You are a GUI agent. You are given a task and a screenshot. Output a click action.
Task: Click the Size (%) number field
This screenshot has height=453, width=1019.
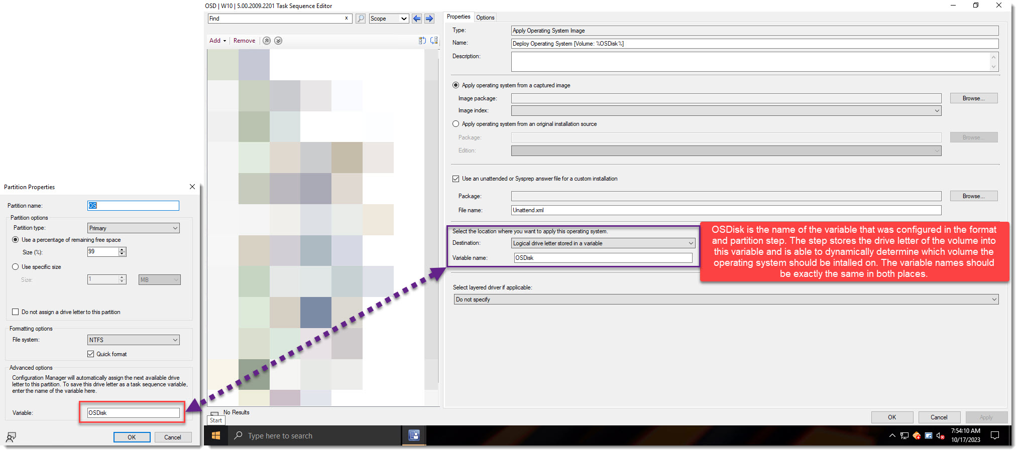click(x=103, y=252)
